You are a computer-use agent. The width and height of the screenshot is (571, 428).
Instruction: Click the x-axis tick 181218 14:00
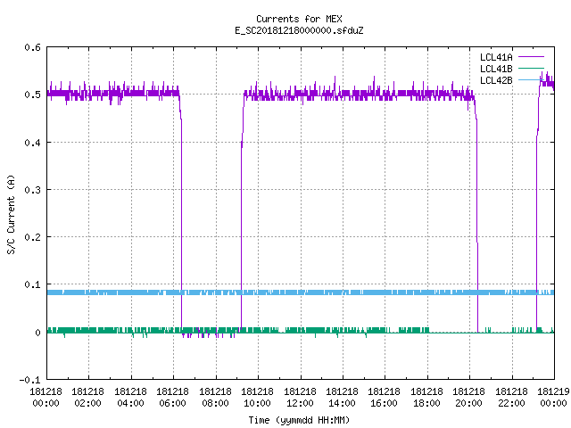pyautogui.click(x=342, y=398)
